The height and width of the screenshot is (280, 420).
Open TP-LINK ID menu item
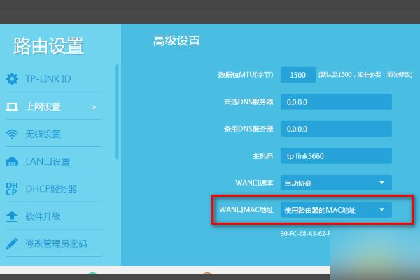coord(48,79)
